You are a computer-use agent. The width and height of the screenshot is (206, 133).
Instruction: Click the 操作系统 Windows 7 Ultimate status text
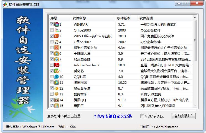point(41,127)
